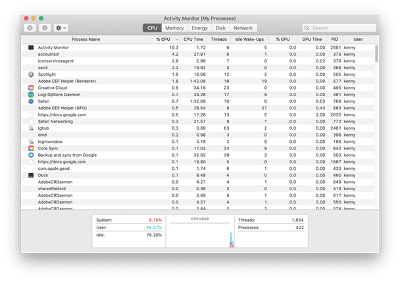Screen dimensions: 400x281
Task: Click the Spotlight process icon
Action: coord(31,74)
